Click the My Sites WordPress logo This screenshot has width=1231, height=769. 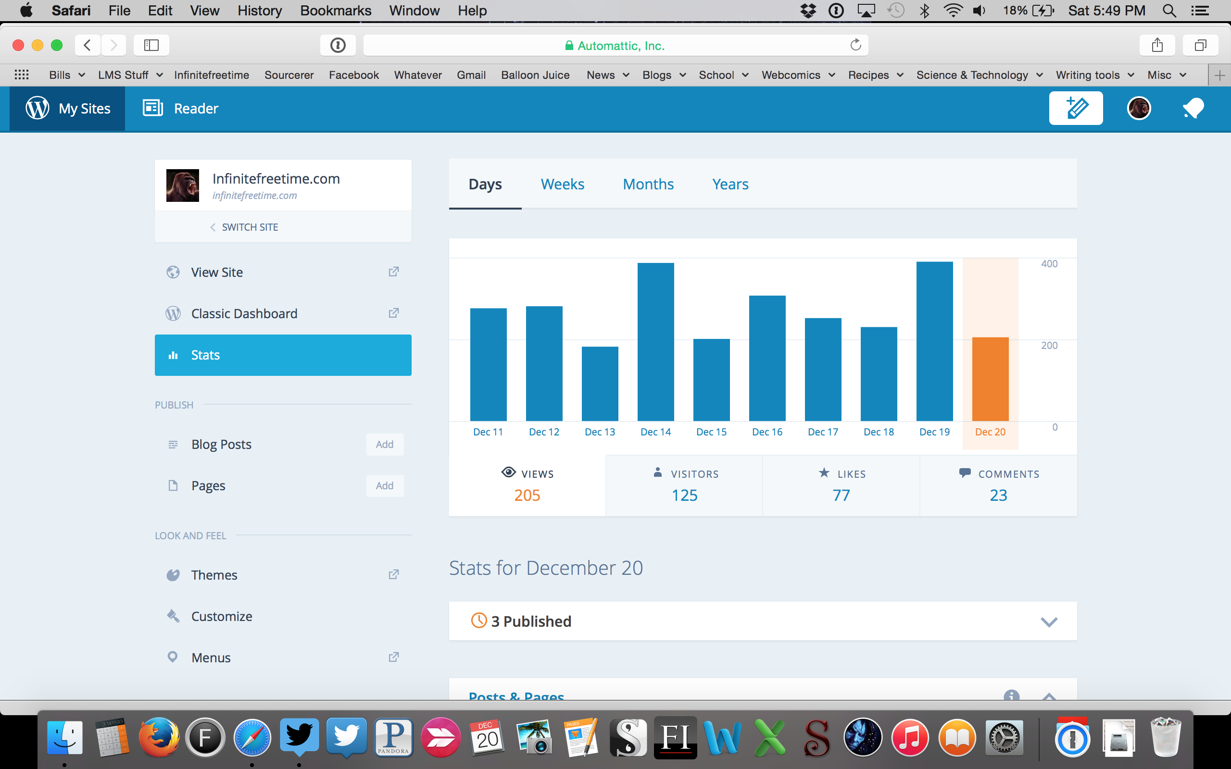pos(38,108)
